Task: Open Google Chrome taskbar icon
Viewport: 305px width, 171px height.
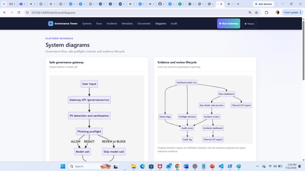Action: tap(177, 166)
